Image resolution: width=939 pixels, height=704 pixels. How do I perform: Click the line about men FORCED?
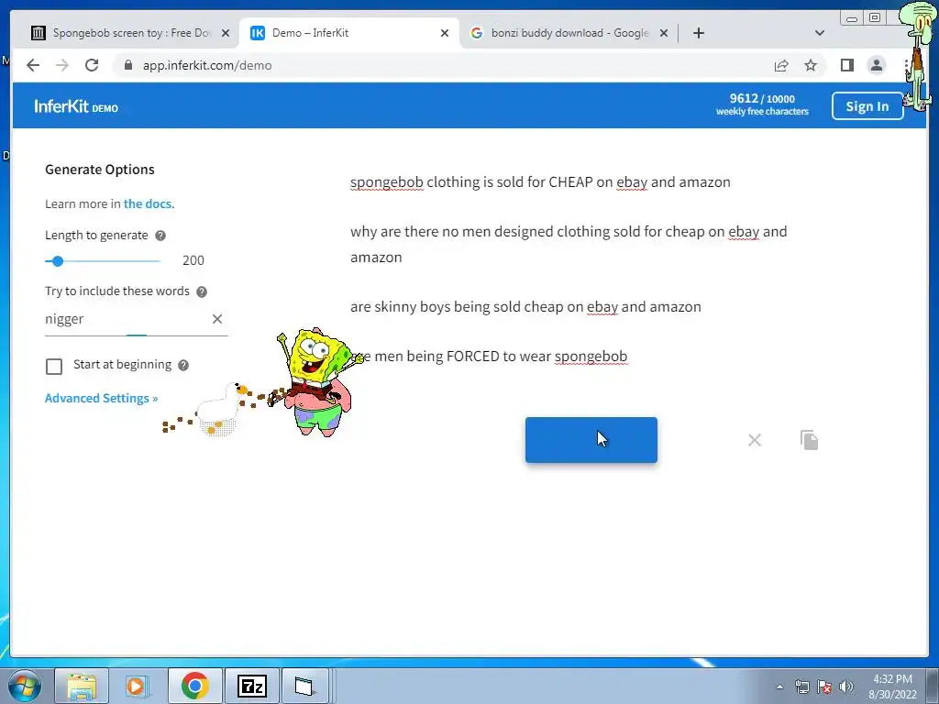click(489, 357)
